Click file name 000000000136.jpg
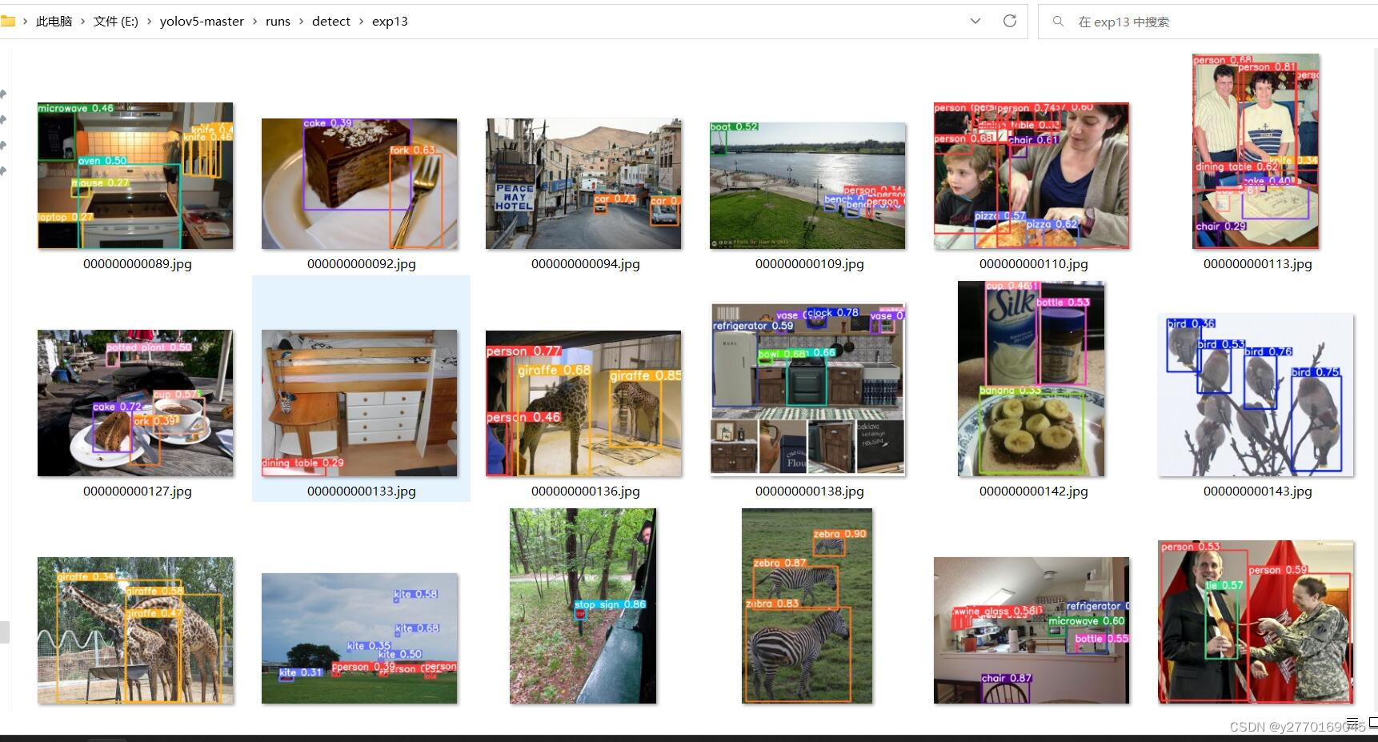The width and height of the screenshot is (1378, 742). tap(586, 491)
